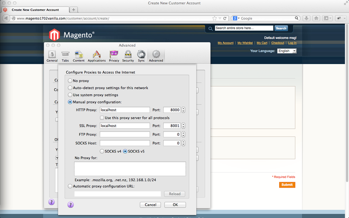Adjust SSL proxy port stepper
Screen dimensions: 349x218
[183, 126]
